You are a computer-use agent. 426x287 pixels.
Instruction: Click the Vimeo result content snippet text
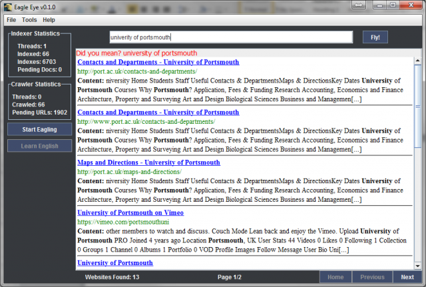click(242, 240)
